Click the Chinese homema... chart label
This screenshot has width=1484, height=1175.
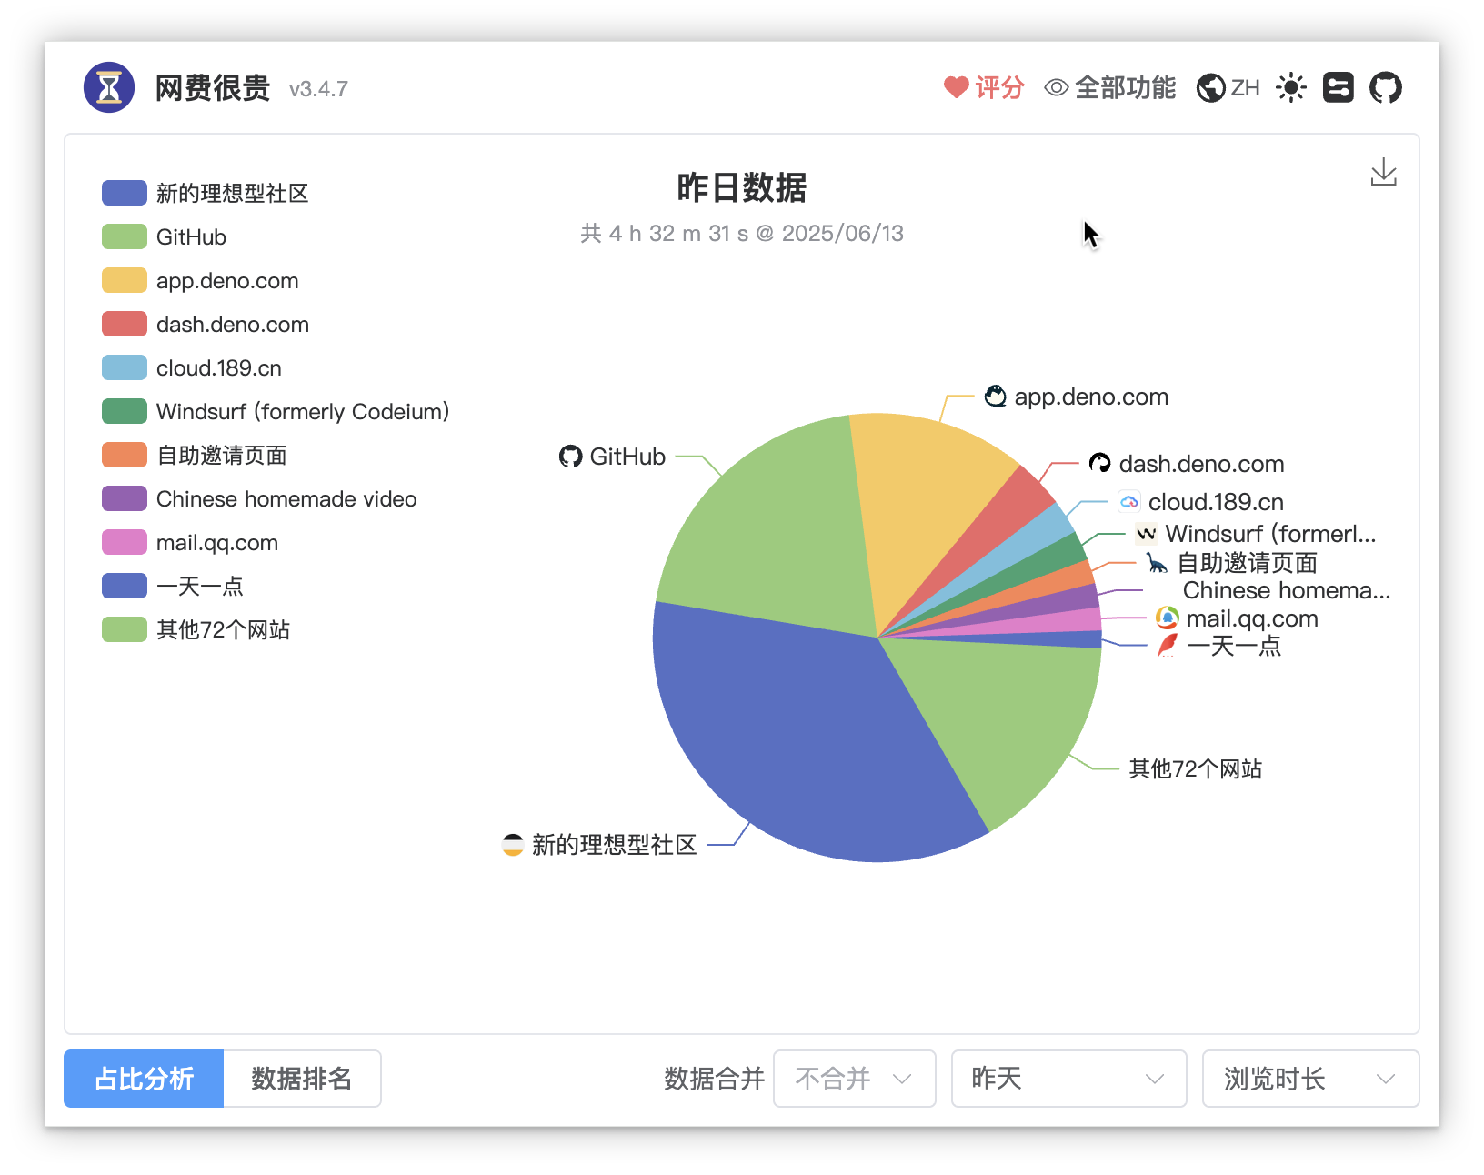pos(1287,590)
